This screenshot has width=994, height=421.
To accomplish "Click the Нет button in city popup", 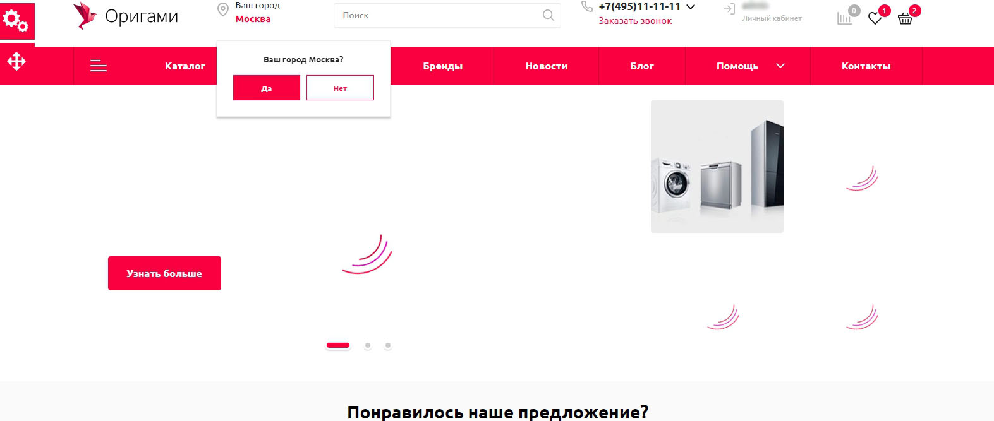I will click(x=340, y=88).
